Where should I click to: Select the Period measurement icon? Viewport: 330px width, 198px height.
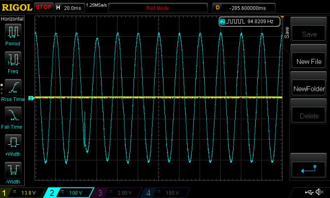point(13,32)
